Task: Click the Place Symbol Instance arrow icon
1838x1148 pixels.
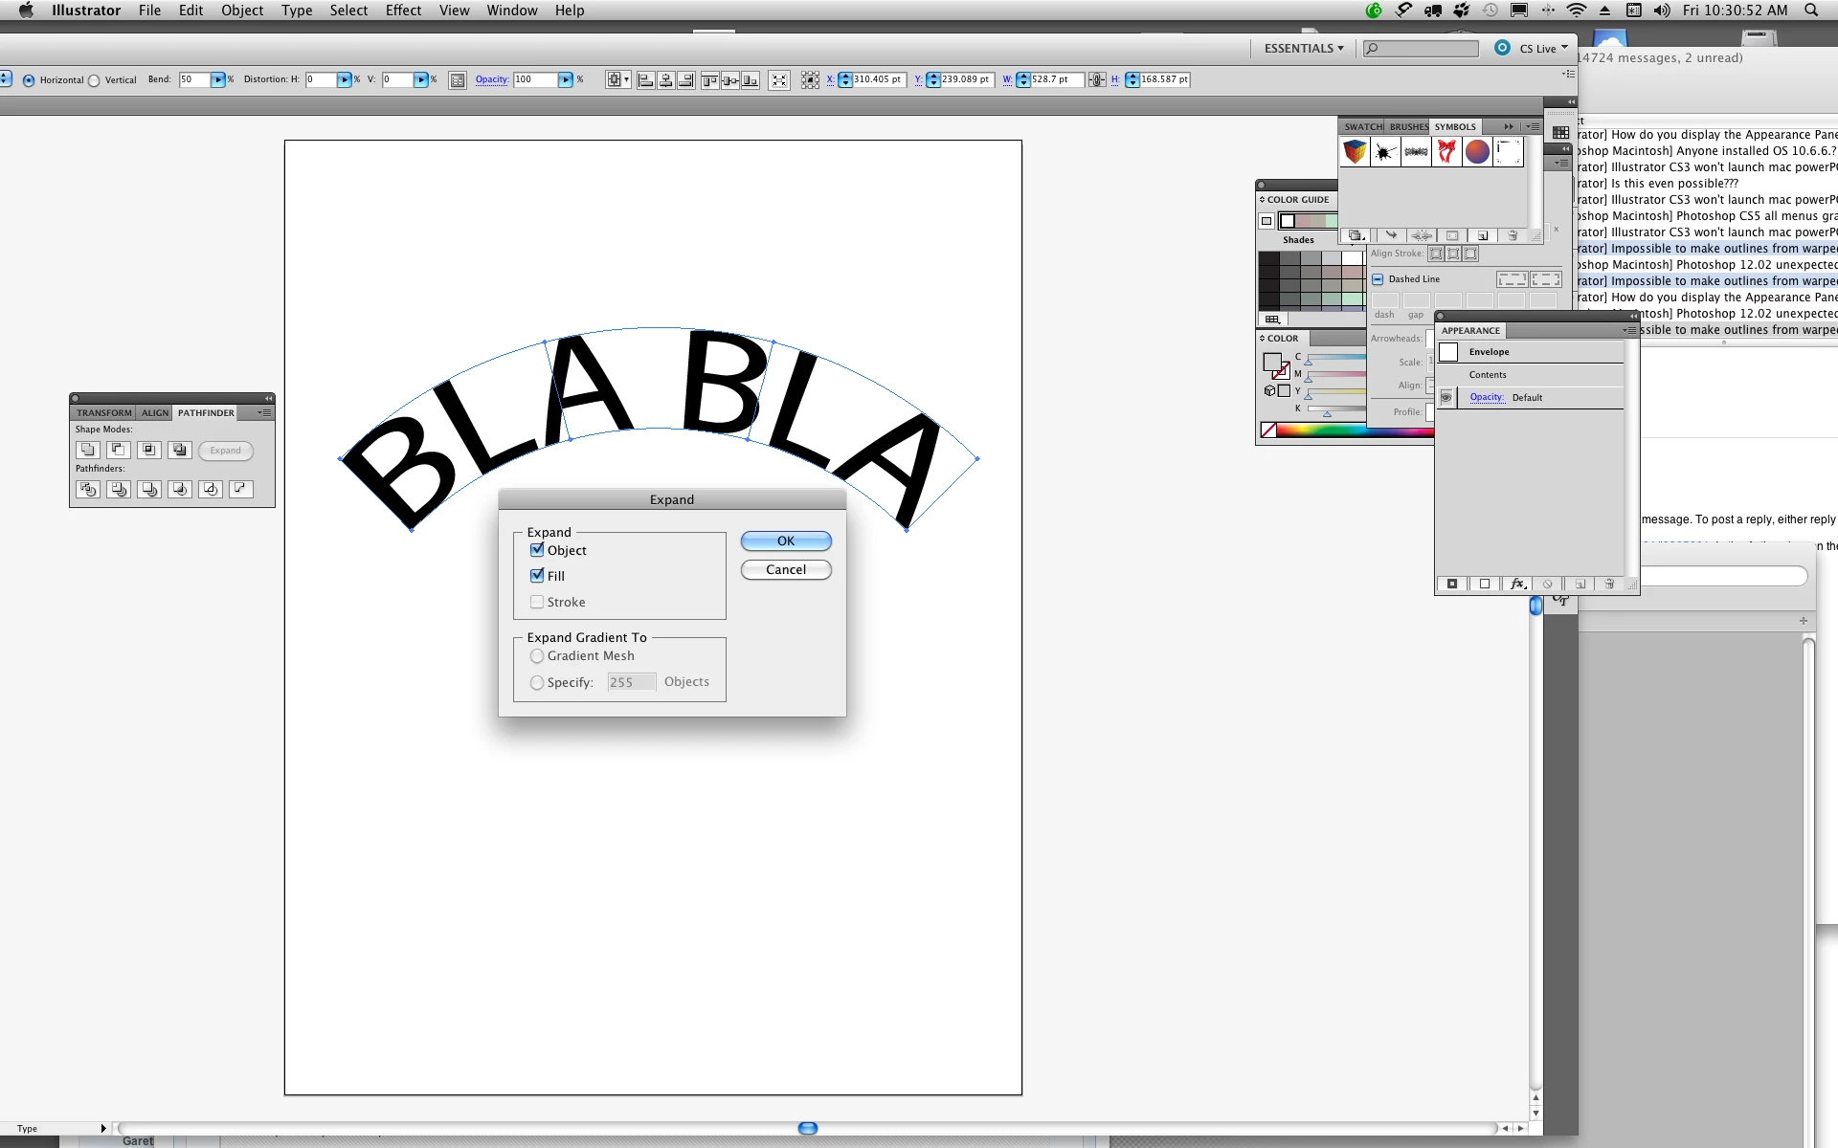Action: [1391, 235]
